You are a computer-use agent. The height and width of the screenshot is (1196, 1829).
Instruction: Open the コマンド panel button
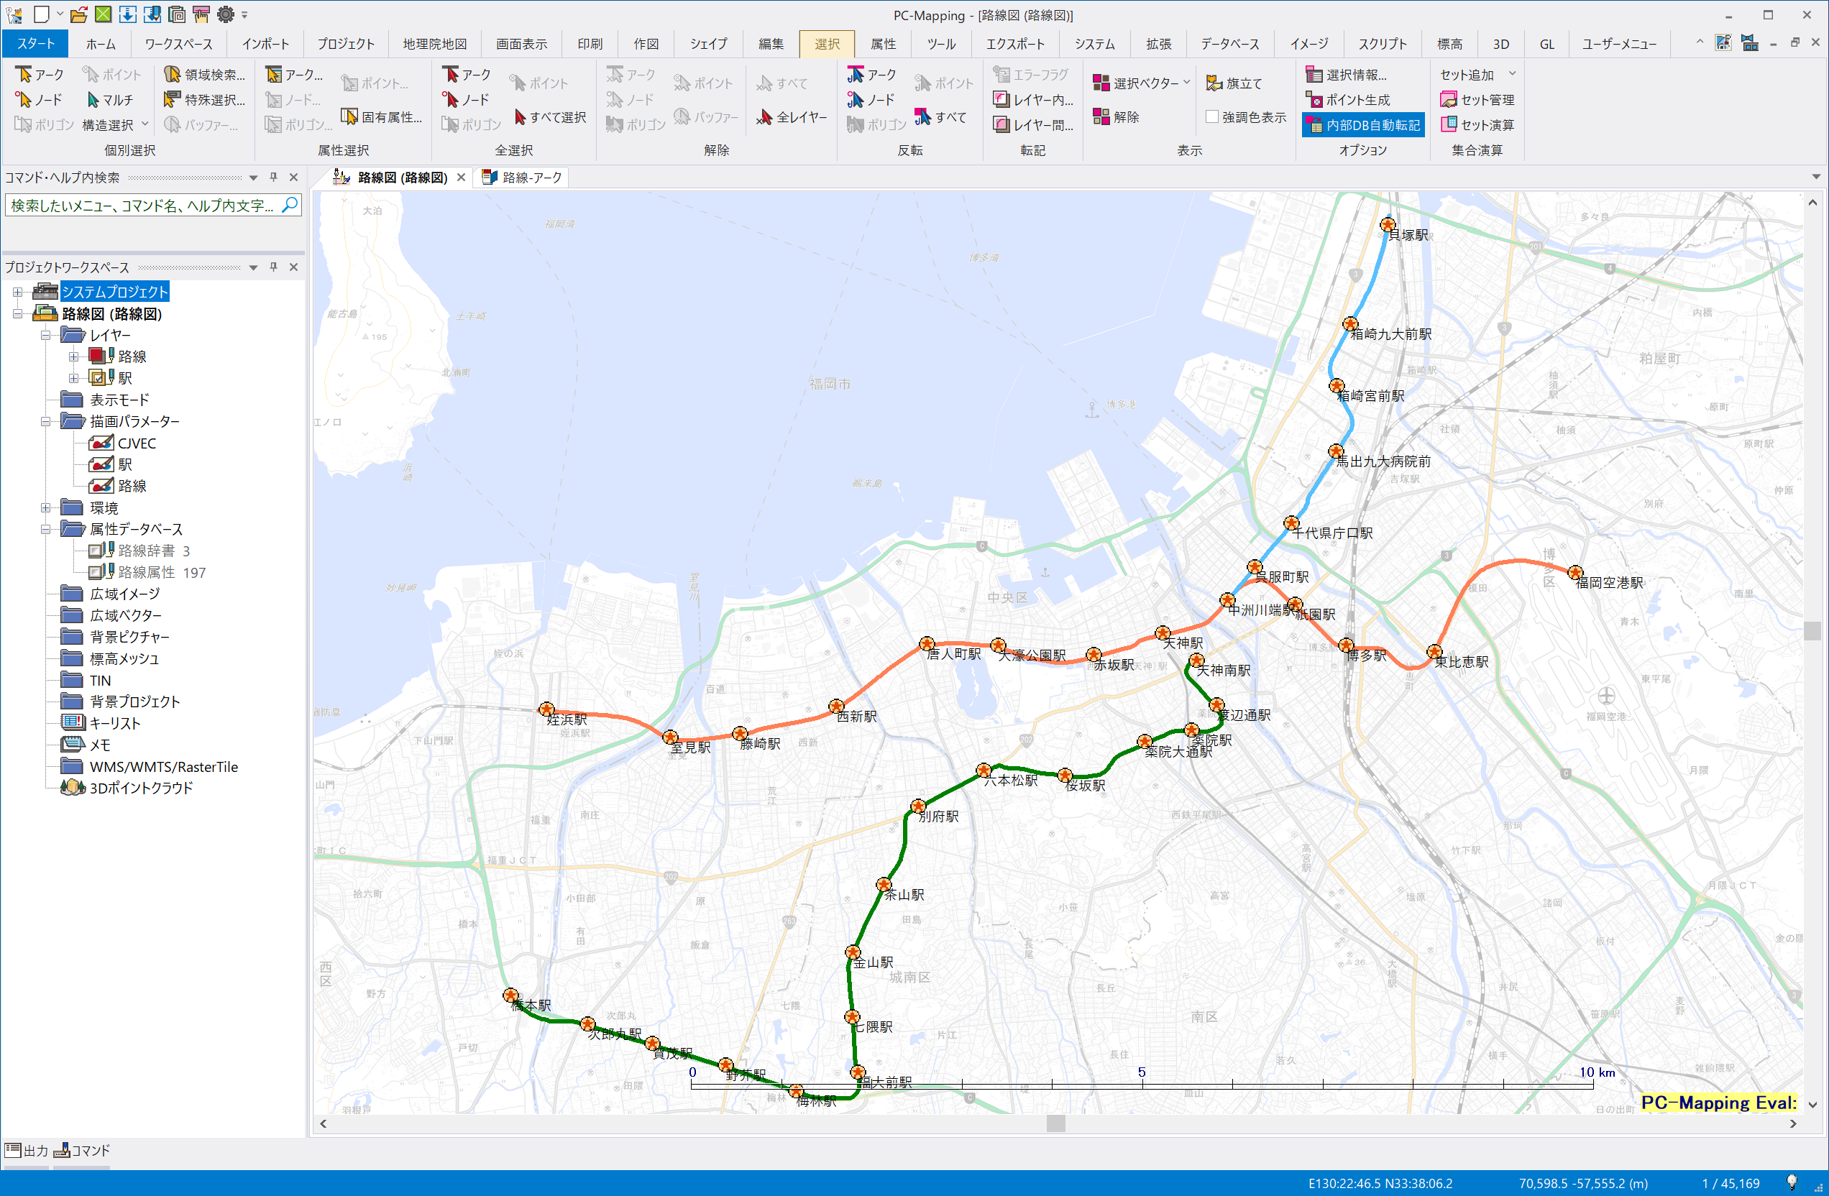(x=82, y=1150)
